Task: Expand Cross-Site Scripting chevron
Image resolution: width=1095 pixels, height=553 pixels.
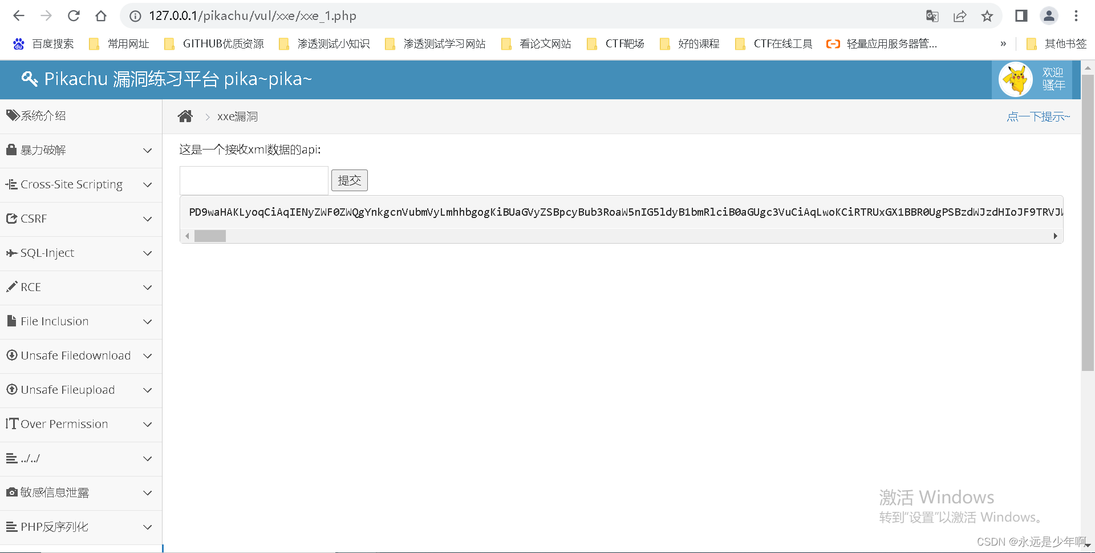Action: 148,185
